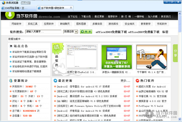Open the 世界之窗 TheWorld screenshot thumbnail
Viewport: 182px width, 122px height.
pos(82,57)
